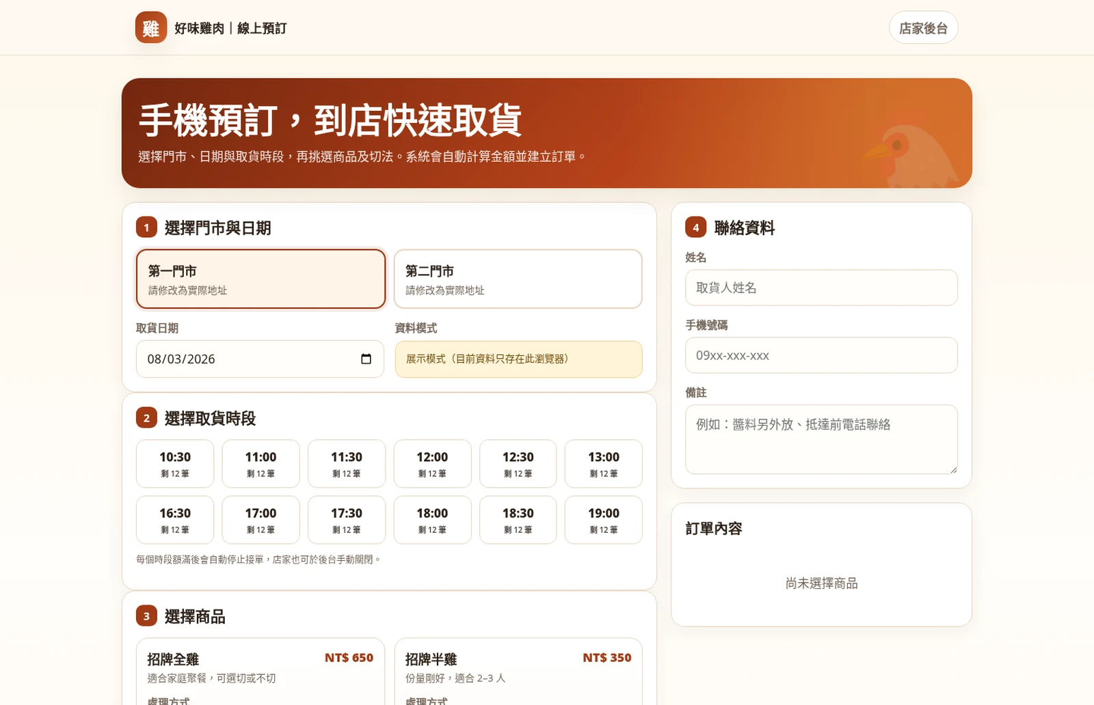Click the 選擇商品 section heading
This screenshot has width=1094, height=705.
pyautogui.click(x=195, y=617)
